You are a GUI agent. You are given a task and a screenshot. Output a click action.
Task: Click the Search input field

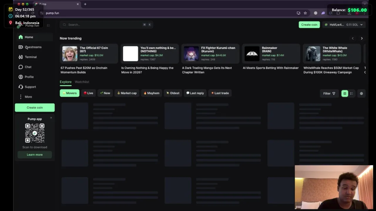coord(106,25)
